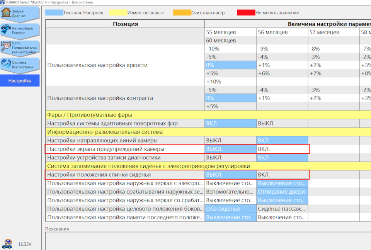Click the Фары / Противотуманные фары section header
Viewport: 371px width, 250px height.
[x=208, y=115]
